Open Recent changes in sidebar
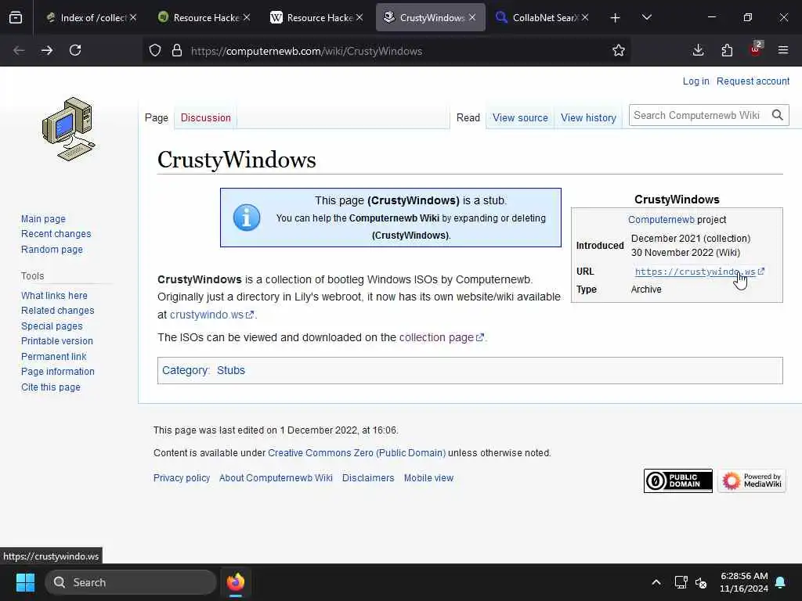The image size is (802, 601). pos(56,233)
